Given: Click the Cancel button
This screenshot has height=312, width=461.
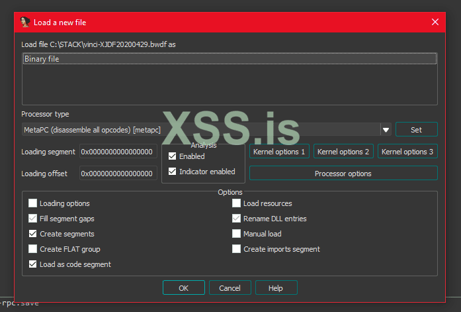Looking at the screenshot, I should coord(230,287).
